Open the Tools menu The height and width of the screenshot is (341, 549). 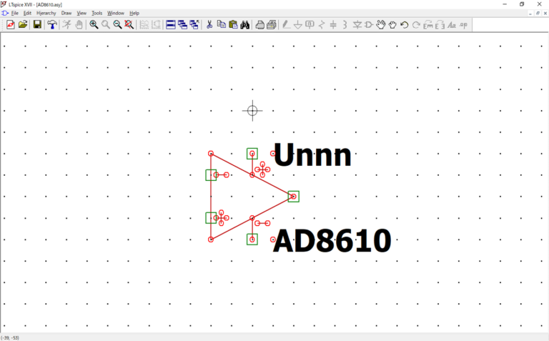[97, 13]
